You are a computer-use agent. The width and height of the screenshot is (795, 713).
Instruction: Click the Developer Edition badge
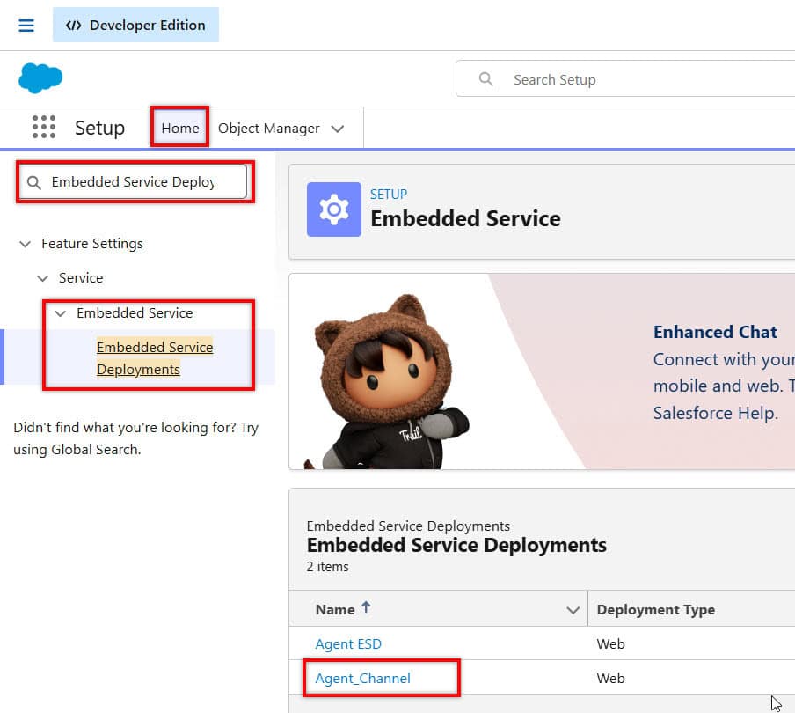[136, 25]
